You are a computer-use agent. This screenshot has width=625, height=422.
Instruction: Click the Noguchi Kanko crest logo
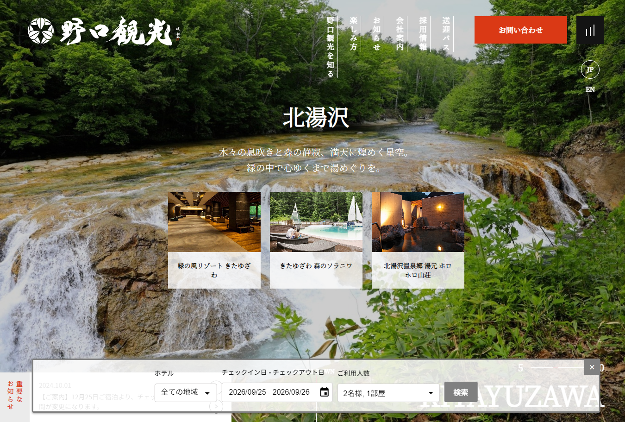[x=40, y=31]
